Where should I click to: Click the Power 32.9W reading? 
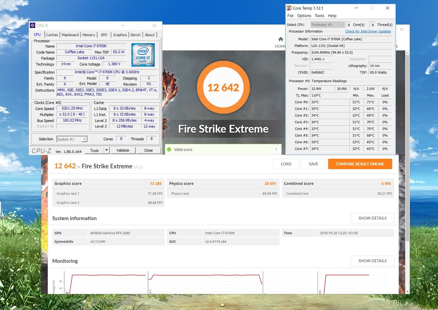coord(322,89)
